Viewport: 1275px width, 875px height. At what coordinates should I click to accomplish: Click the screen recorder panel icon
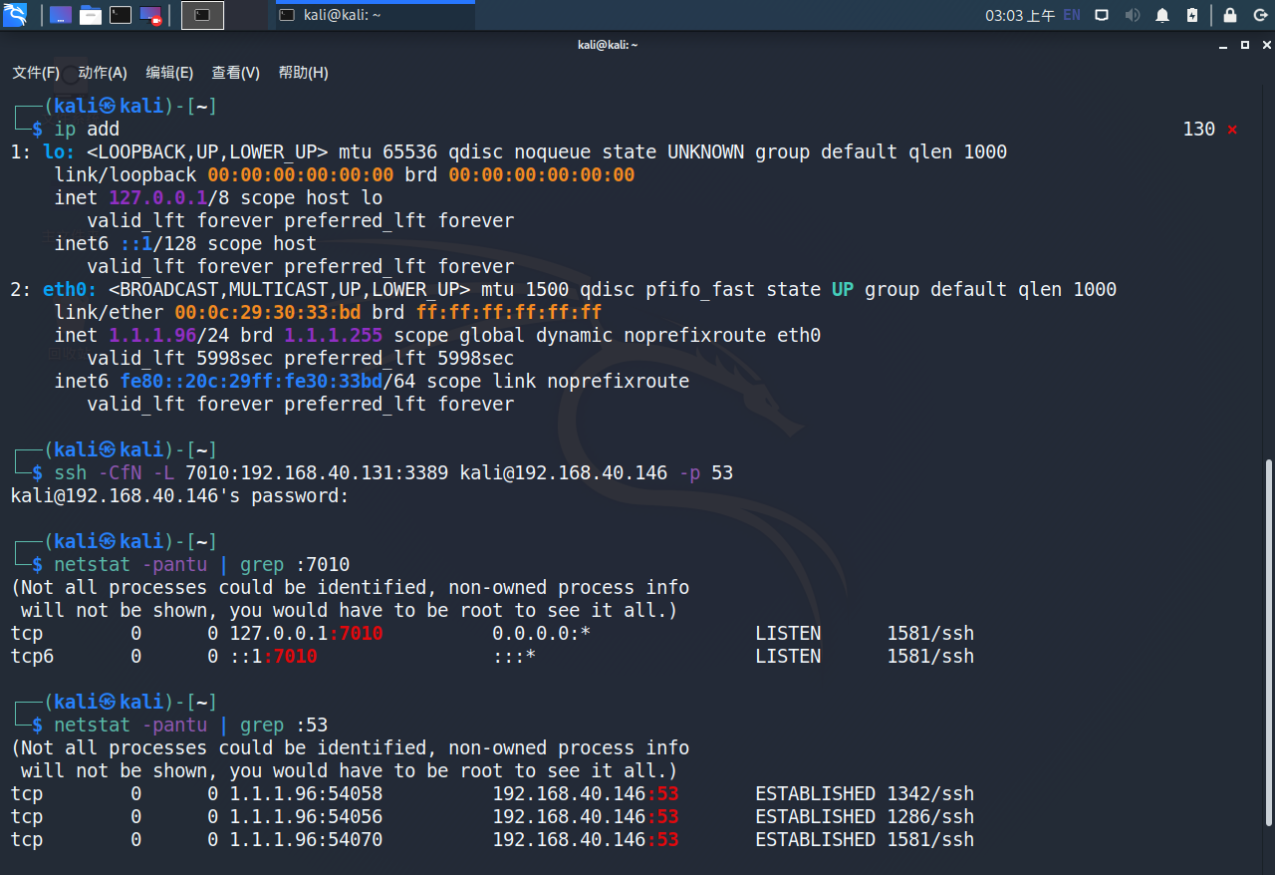pos(150,15)
